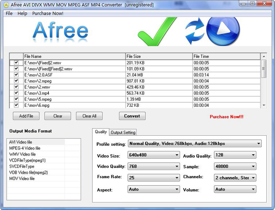Select MPEG-4 Video file output format

point(36,148)
